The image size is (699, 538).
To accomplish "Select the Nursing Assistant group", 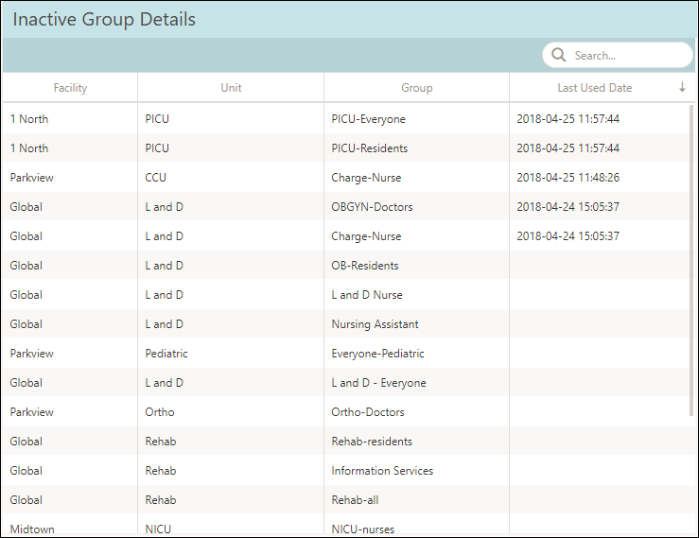I will click(x=375, y=324).
